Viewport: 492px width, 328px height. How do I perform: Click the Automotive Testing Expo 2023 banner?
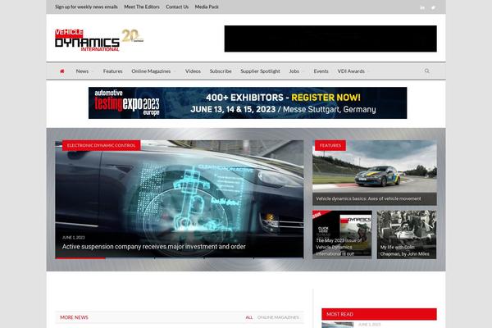pos(248,103)
